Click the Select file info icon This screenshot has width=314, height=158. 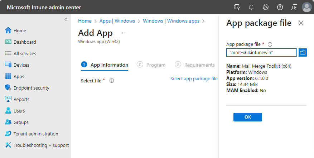112,81
